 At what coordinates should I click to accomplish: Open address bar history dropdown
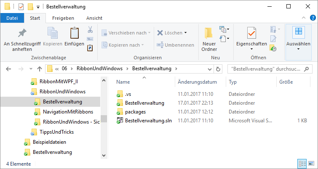(x=210, y=69)
